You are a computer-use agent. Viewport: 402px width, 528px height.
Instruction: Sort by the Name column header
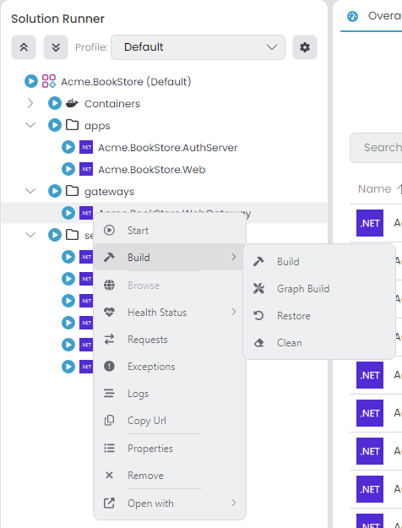(x=374, y=189)
